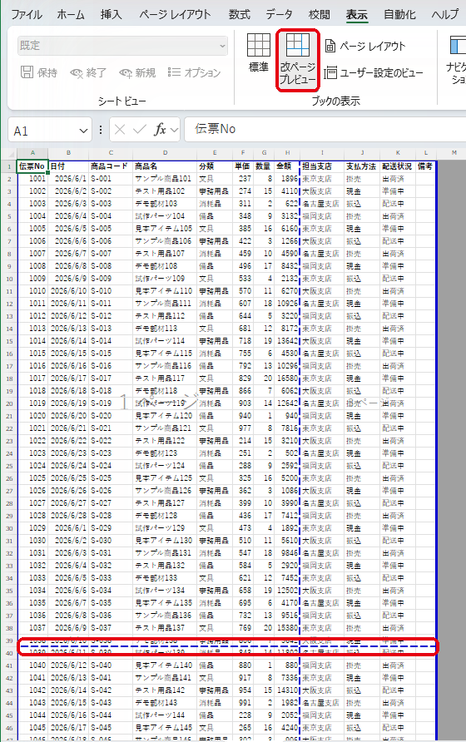Click the 数量 header cell
The image size is (466, 742).
264,166
